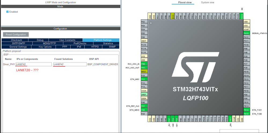Open the User Constants tab

point(66,40)
